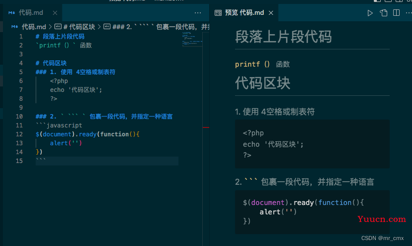Click the symbol icon before # 代码区块 breadcrumb
Image resolution: width=412 pixels, height=246 pixels.
[x=58, y=27]
